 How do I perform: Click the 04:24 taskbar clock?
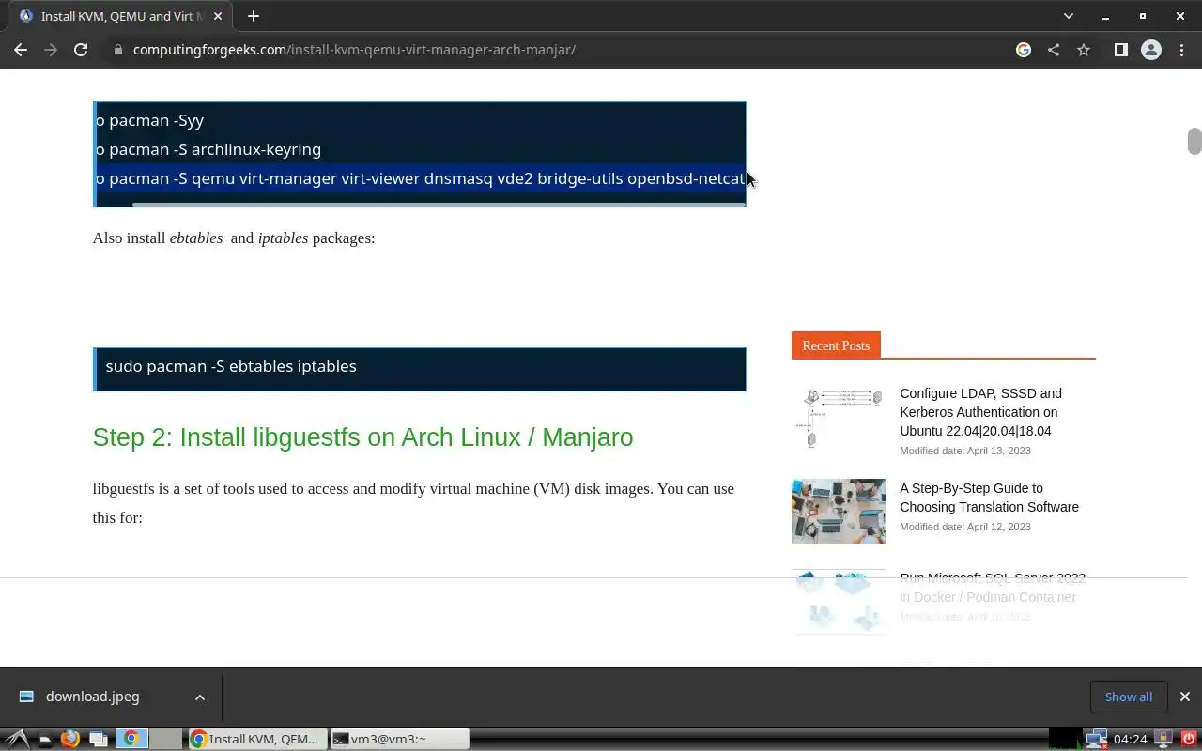pyautogui.click(x=1130, y=739)
